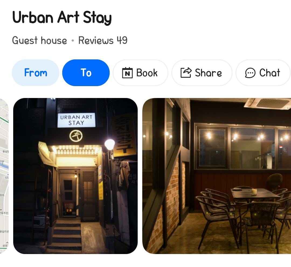This screenshot has height=267, width=291.
Task: Open the entrance night photo thumbnail
Action: [75, 176]
